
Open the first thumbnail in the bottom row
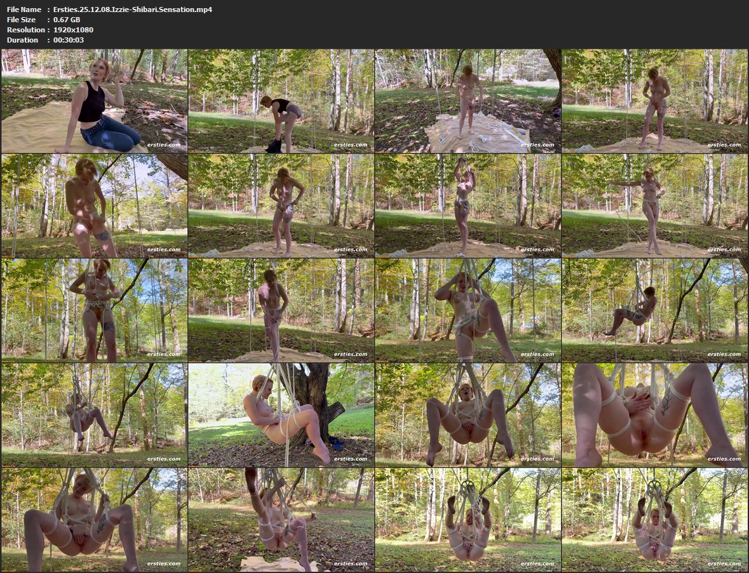tap(94, 520)
